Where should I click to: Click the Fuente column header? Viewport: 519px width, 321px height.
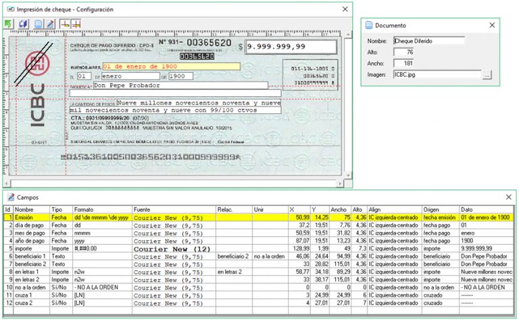coord(174,210)
